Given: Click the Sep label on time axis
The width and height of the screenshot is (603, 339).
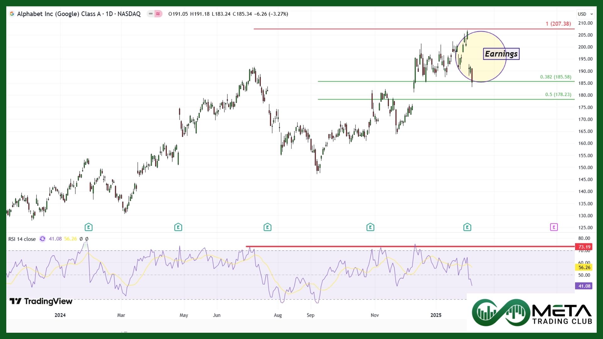Looking at the screenshot, I should [x=311, y=315].
